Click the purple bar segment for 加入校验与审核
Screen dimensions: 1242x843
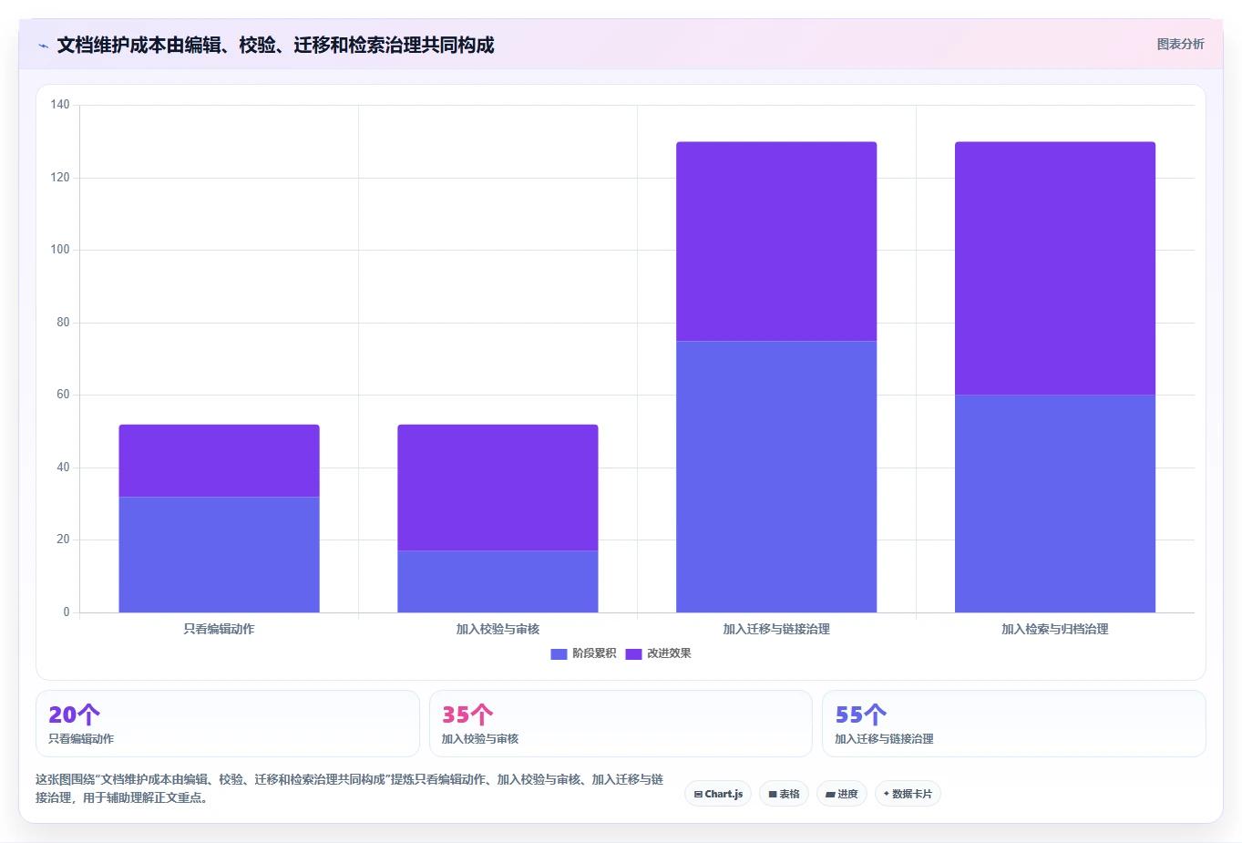[498, 488]
